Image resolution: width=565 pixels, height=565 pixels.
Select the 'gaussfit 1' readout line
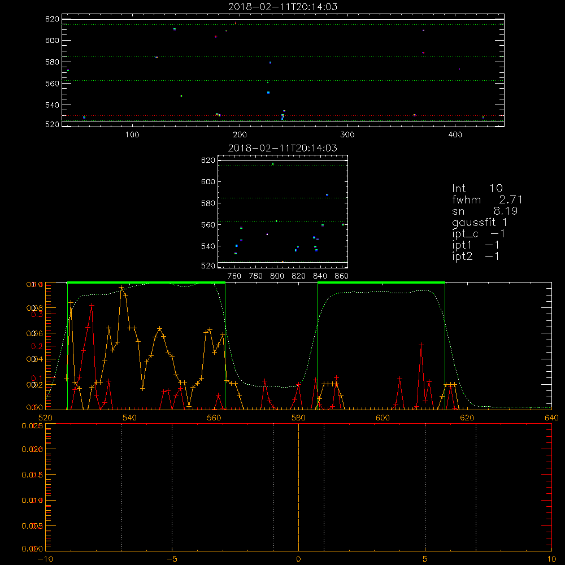coord(480,222)
